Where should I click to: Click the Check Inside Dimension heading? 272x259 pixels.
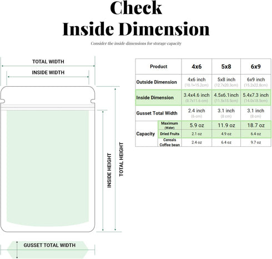pos(136,18)
